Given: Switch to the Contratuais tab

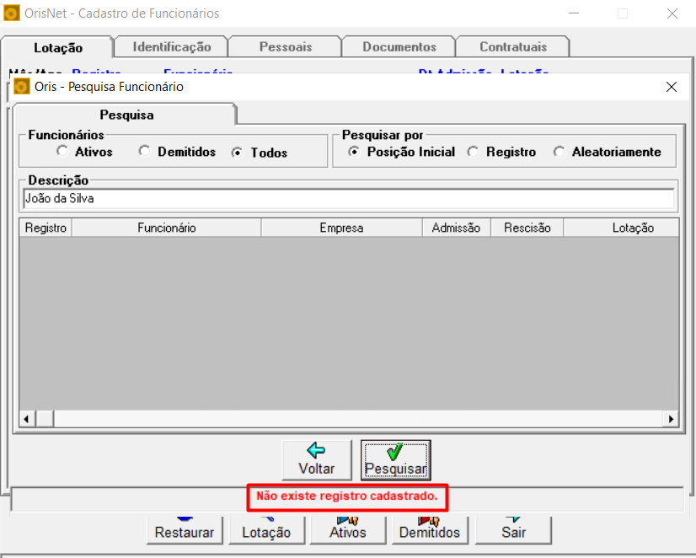Looking at the screenshot, I should 513,46.
